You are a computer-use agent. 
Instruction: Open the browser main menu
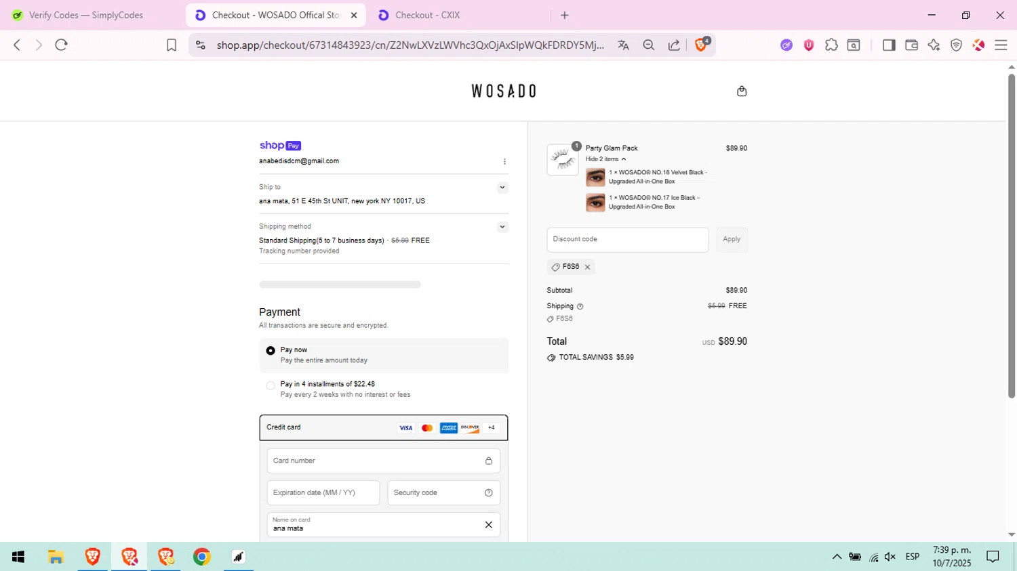(x=1001, y=45)
